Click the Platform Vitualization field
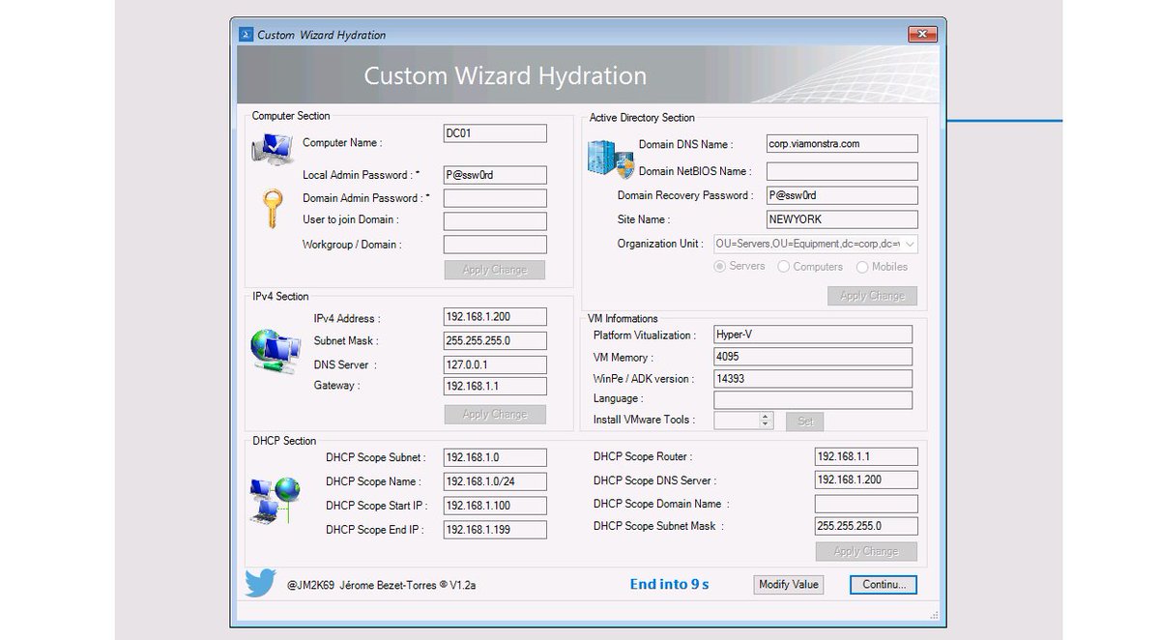The height and width of the screenshot is (640, 1160). coord(813,335)
